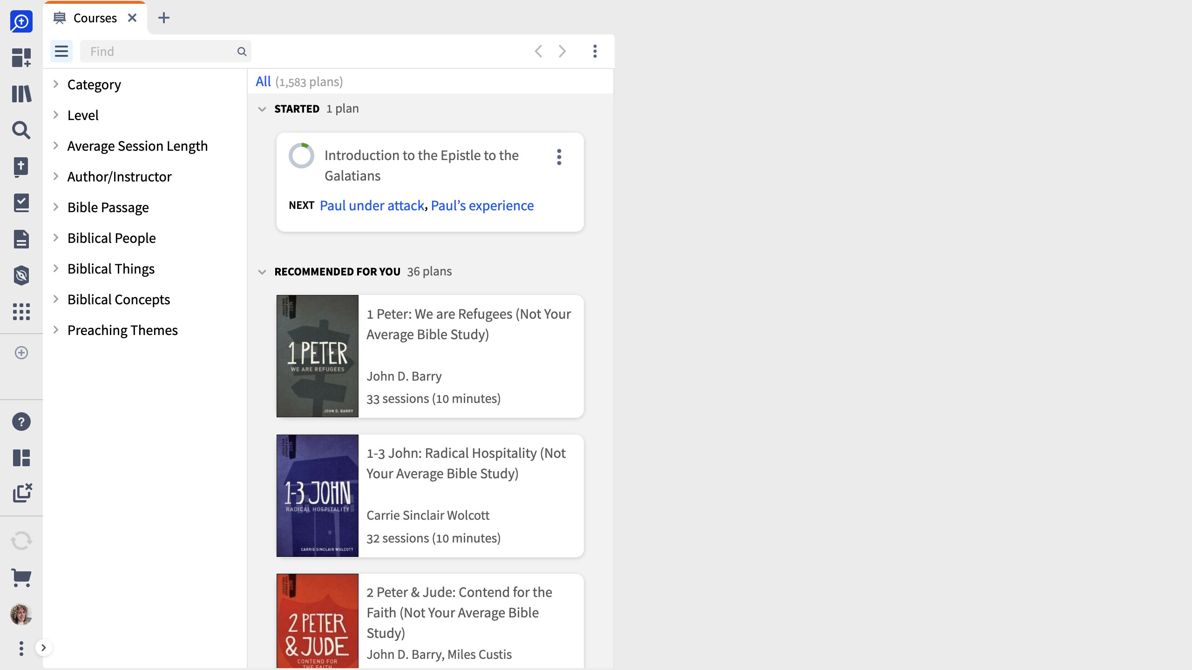This screenshot has height=670, width=1192.
Task: Click the 1-3 John cover thumbnail
Action: pyautogui.click(x=318, y=496)
